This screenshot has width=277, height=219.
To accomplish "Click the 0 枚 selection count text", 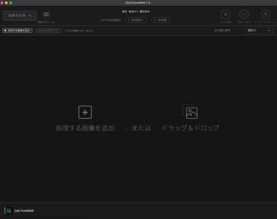I will [x=136, y=12].
